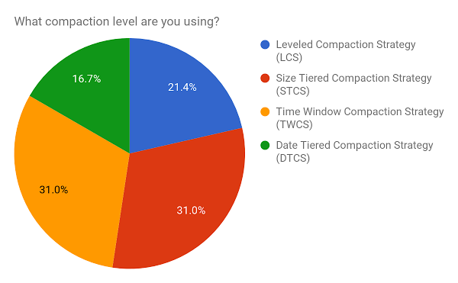Screen dimensions: 458x283
Task: Click the 31.0% label on red slice
Action: [191, 211]
